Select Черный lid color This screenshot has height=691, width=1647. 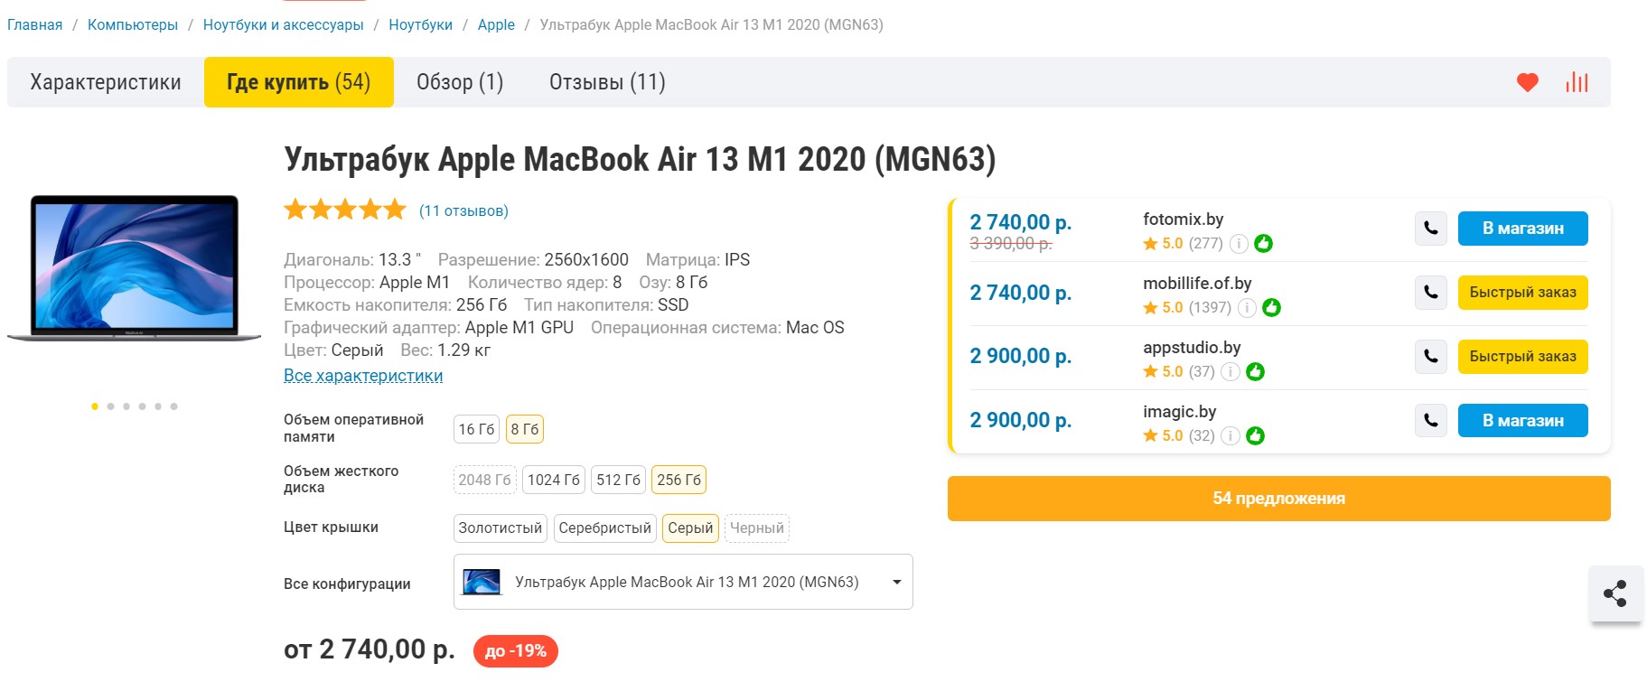click(x=757, y=528)
